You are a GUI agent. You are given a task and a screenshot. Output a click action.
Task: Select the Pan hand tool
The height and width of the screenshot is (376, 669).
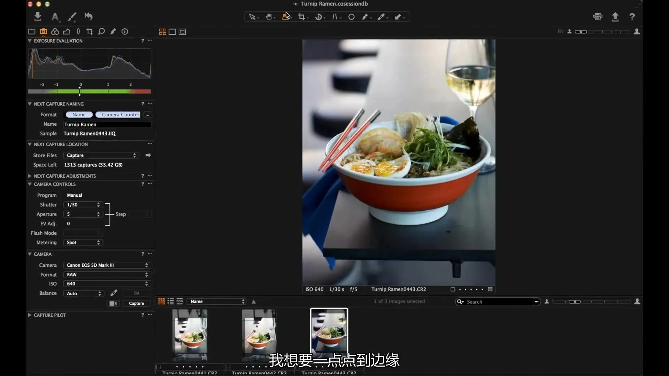click(269, 17)
